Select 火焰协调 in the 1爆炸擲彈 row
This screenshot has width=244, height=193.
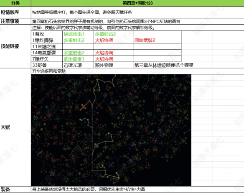(114, 40)
